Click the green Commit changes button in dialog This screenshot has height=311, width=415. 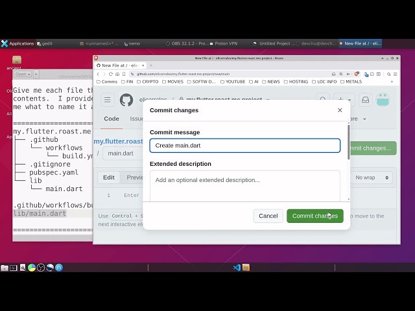315,216
